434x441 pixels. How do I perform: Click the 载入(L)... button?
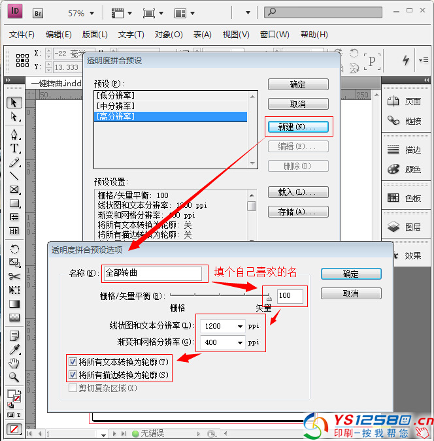[x=298, y=192]
